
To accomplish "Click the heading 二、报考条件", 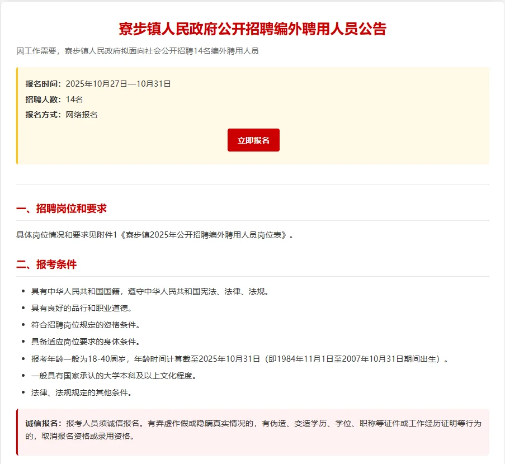I will (x=46, y=264).
